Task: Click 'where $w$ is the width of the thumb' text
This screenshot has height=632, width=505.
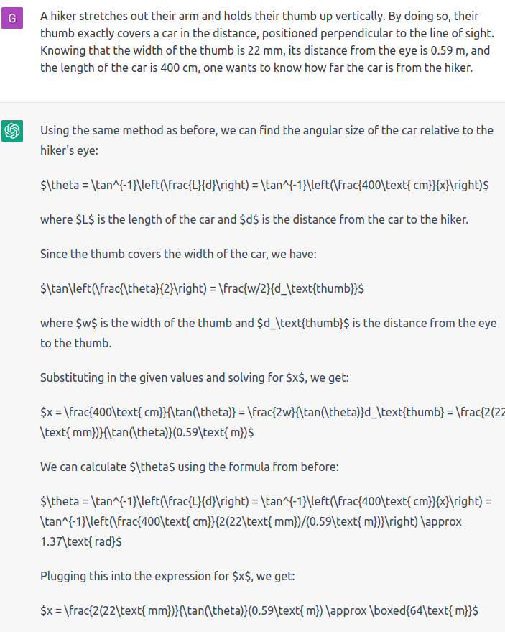Action: pyautogui.click(x=268, y=333)
